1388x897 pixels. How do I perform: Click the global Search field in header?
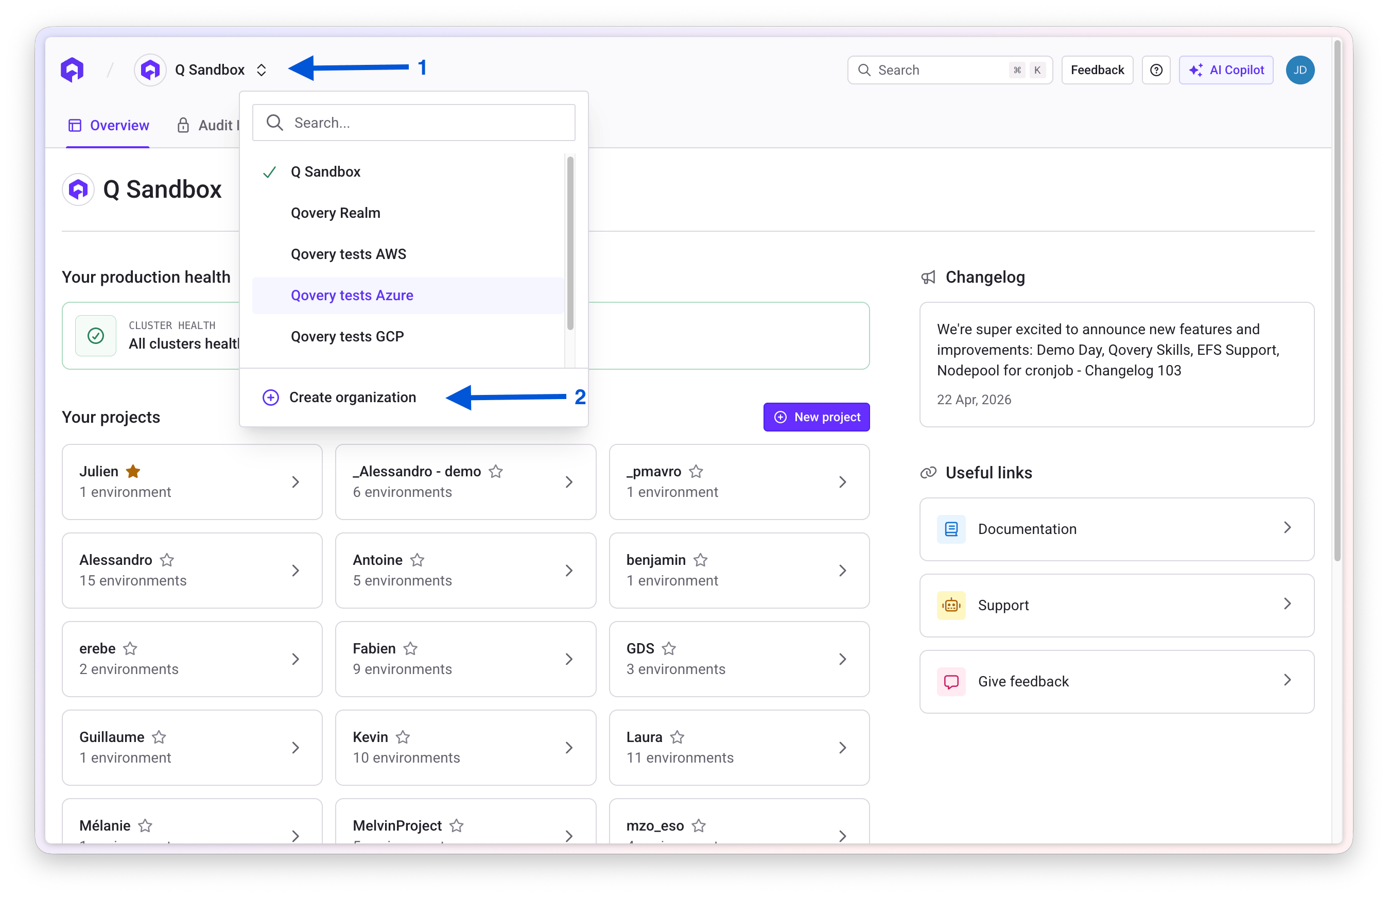(x=949, y=70)
